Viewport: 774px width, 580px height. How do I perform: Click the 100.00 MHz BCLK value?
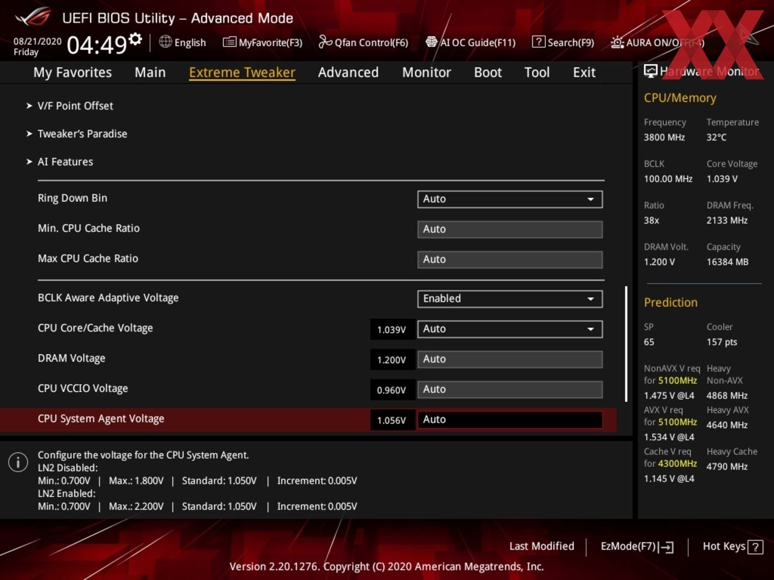pyautogui.click(x=668, y=179)
